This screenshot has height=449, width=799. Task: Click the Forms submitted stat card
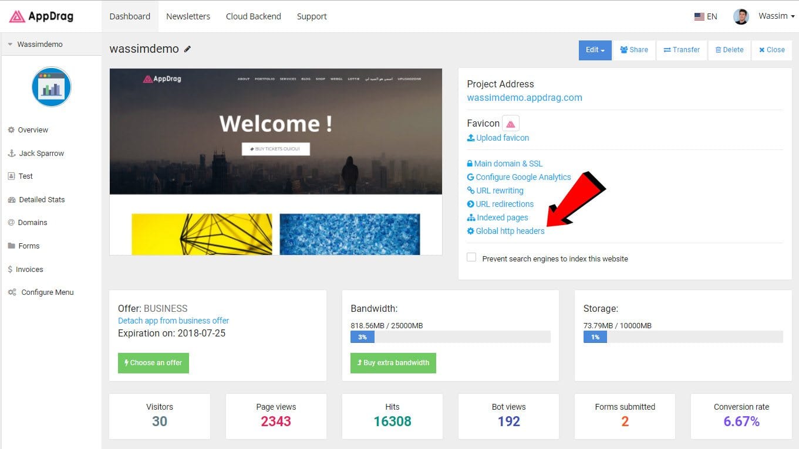point(625,416)
